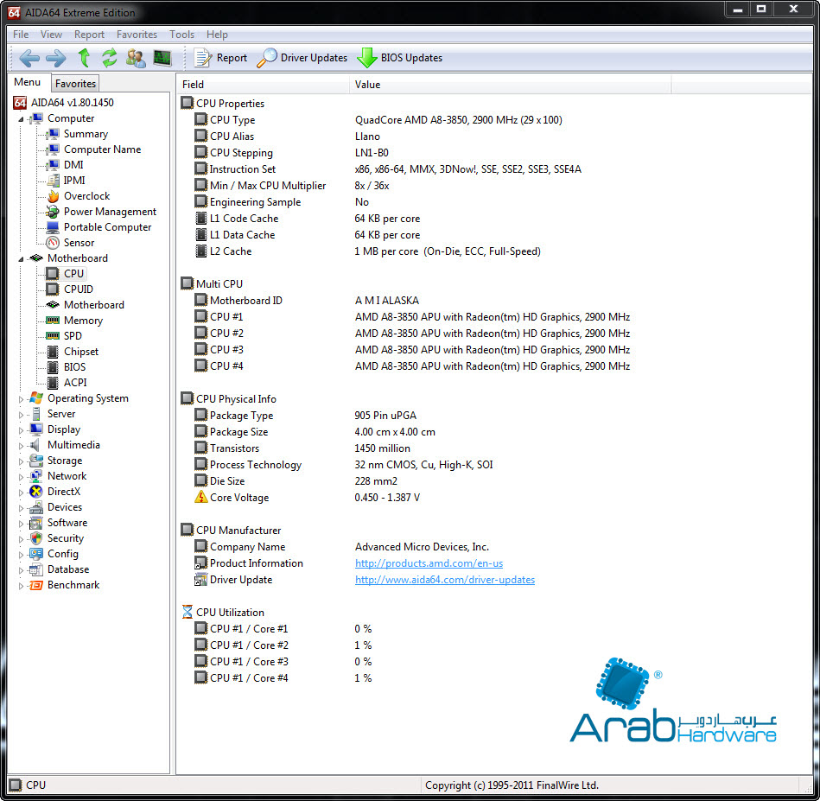
Task: Collapse the Motherboard tree node
Action: pyautogui.click(x=21, y=259)
